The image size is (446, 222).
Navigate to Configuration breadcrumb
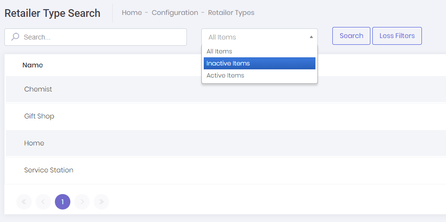(175, 13)
